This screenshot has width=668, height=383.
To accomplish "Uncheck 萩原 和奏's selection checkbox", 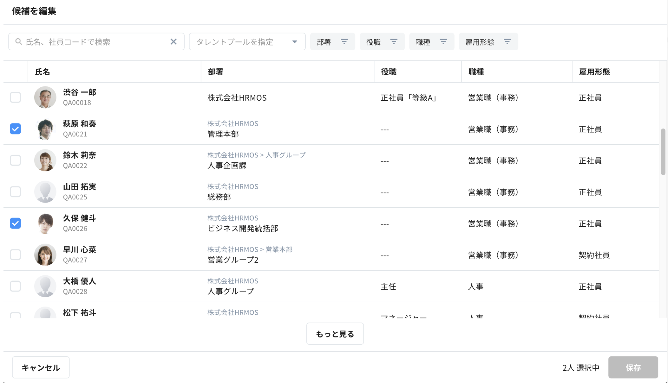I will [15, 129].
